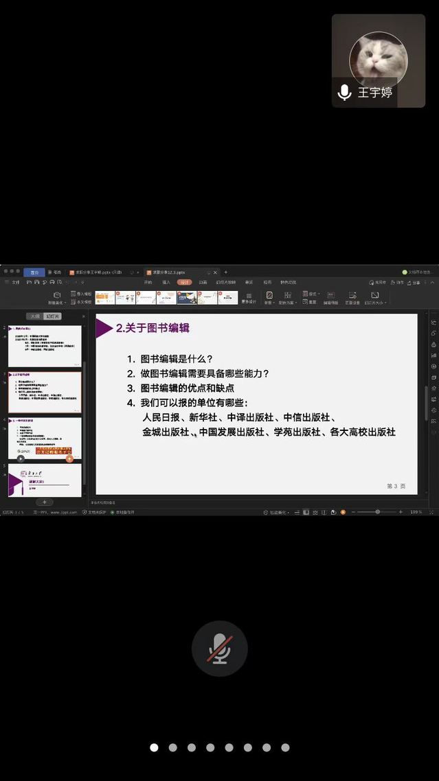Viewport: 439px width, 781px height.
Task: Click the 页面设置 icon
Action: tap(352, 296)
